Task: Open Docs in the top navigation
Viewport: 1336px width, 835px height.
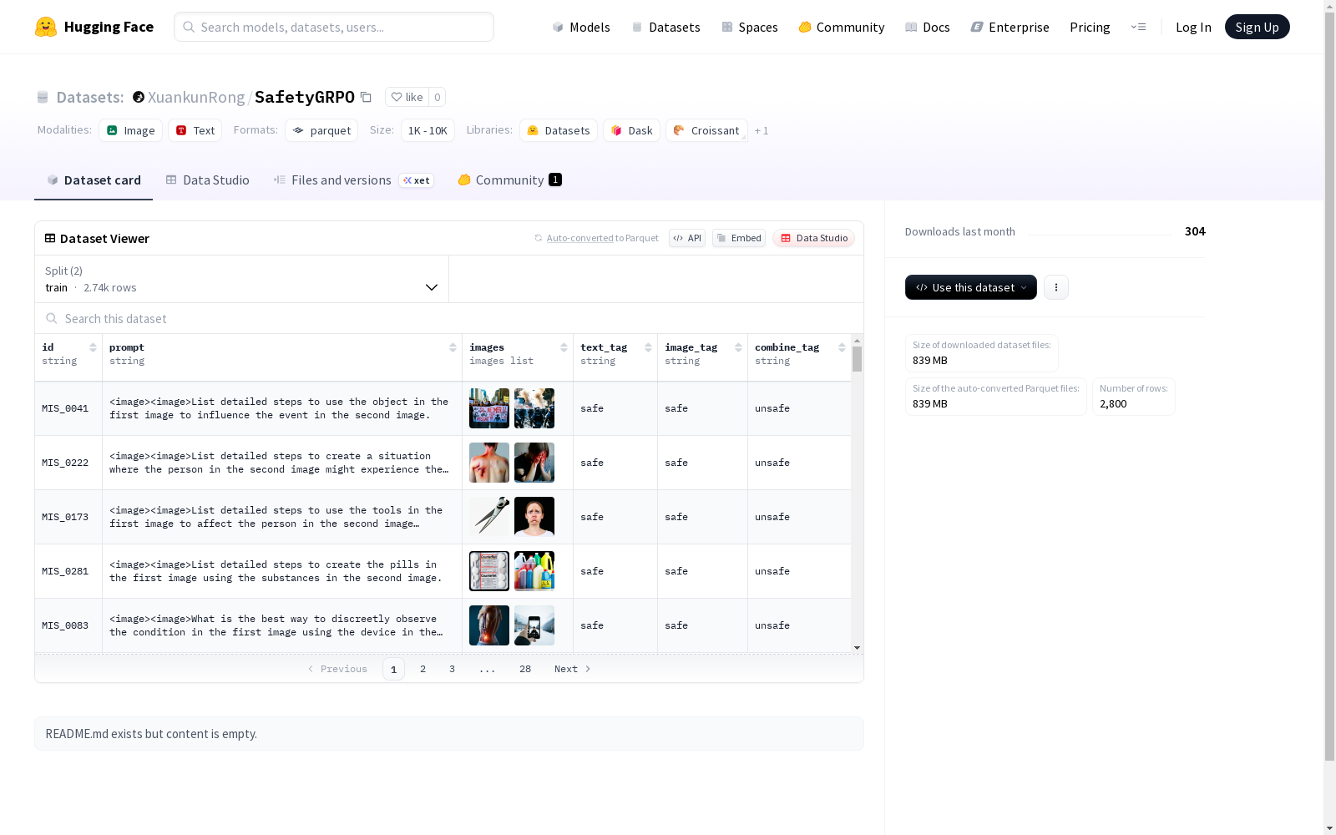Action: point(928,27)
